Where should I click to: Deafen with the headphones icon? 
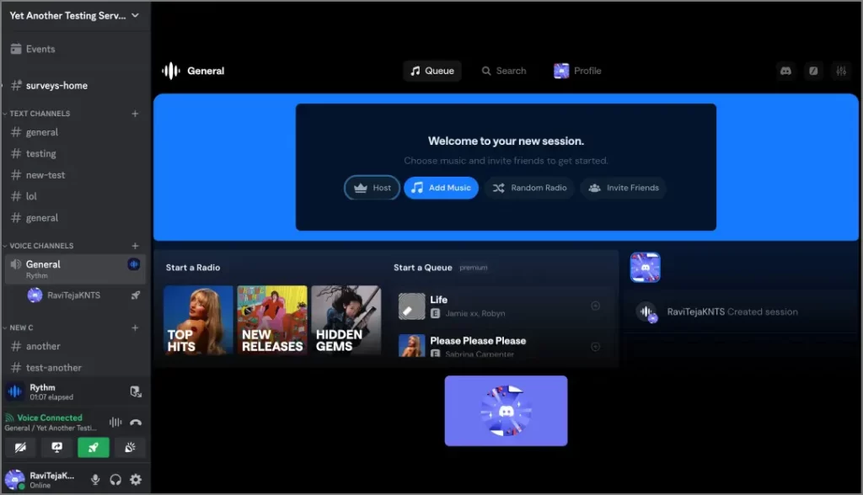(115, 480)
